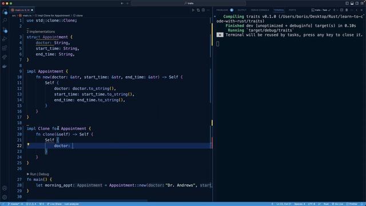The image size is (366, 206).
Task: Click the notifications bell in status bar
Action: point(362,204)
